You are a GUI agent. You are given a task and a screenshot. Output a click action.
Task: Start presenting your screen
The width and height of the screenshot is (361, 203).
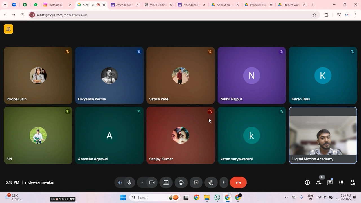point(166,183)
